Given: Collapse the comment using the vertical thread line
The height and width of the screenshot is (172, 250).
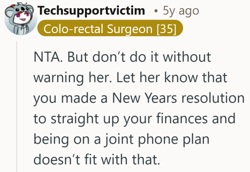Looking at the screenshot, I should click(16, 107).
